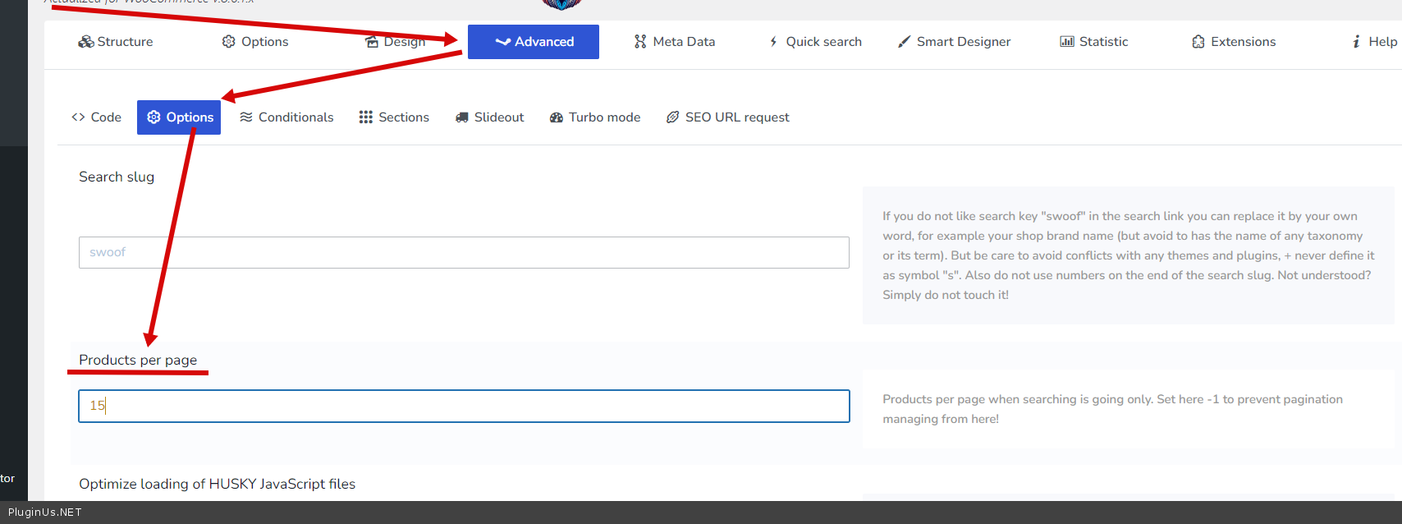
Task: Click the Extensions puzzle icon
Action: (x=1198, y=42)
